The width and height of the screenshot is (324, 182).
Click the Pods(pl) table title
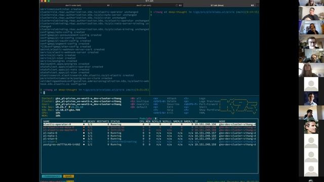click(x=148, y=119)
